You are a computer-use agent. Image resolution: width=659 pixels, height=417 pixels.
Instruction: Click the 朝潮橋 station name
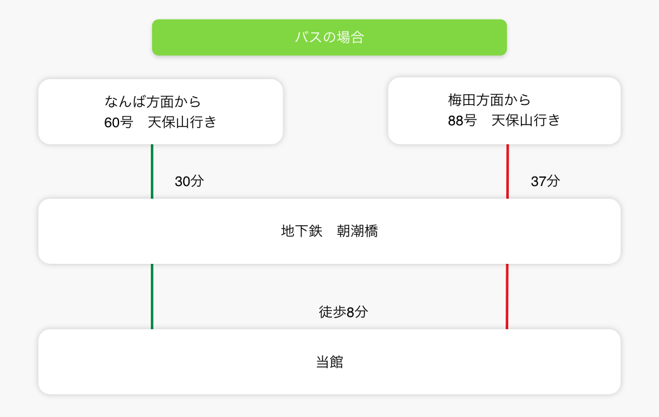click(357, 231)
